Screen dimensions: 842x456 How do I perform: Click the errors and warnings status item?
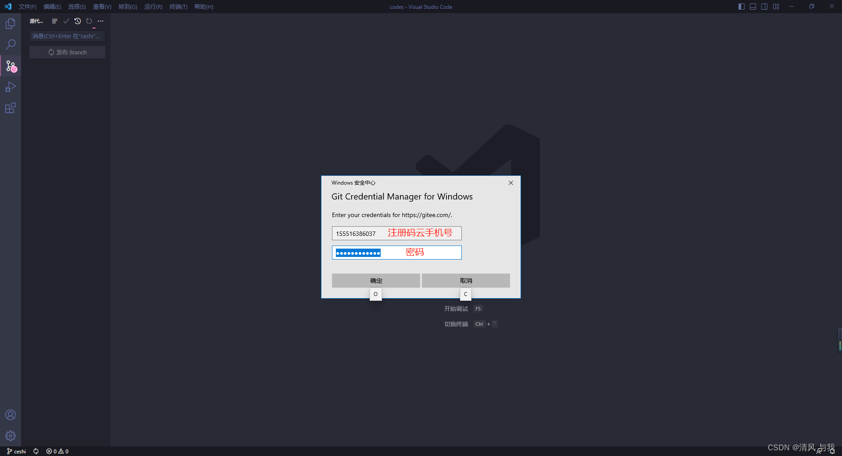click(57, 451)
